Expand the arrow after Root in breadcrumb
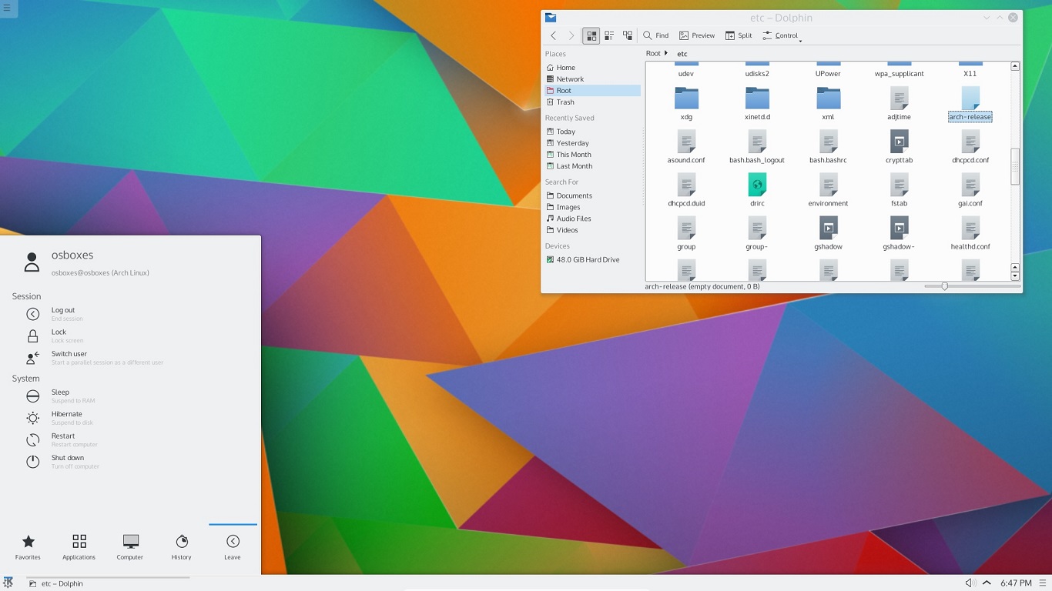The height and width of the screenshot is (591, 1052). [666, 53]
